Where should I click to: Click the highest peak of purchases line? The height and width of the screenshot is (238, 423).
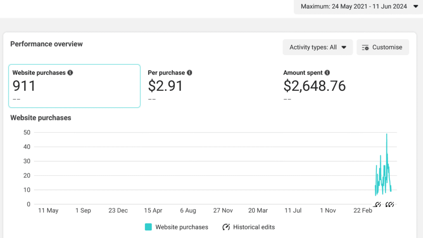tap(387, 134)
